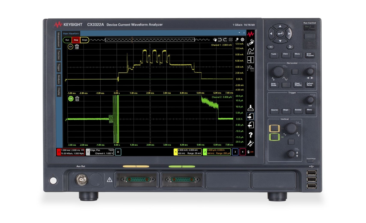This screenshot has width=366, height=223.
Task: Open the Display side tab
Action: tap(59, 91)
